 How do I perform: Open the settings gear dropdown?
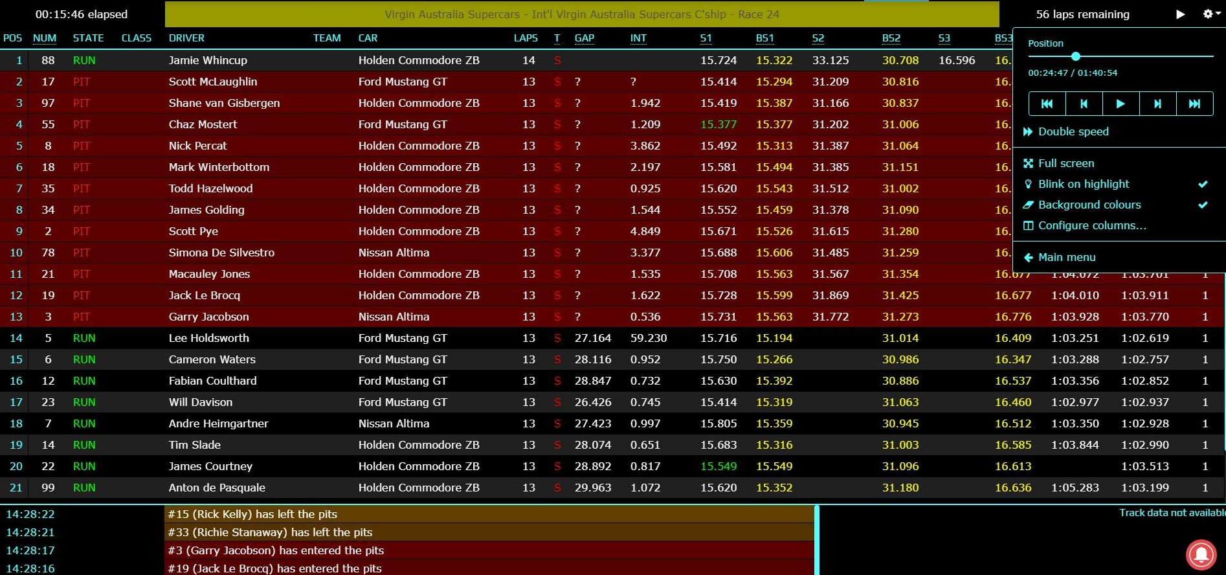(x=1210, y=14)
